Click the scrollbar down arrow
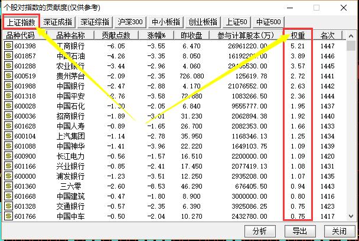The height and width of the screenshot is (241, 359). click(351, 216)
